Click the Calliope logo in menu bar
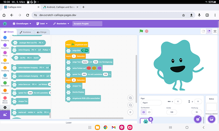Viewport: 219px width, 131px height. pyautogui.click(x=5, y=23)
